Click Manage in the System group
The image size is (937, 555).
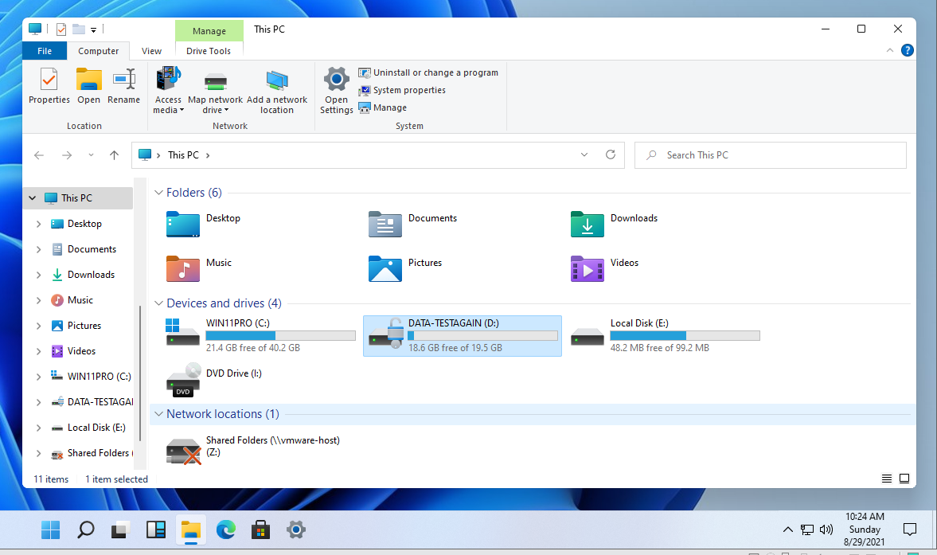click(x=382, y=107)
